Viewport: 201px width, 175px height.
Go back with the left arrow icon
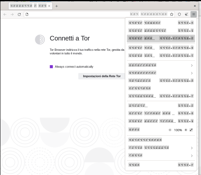(5, 14)
